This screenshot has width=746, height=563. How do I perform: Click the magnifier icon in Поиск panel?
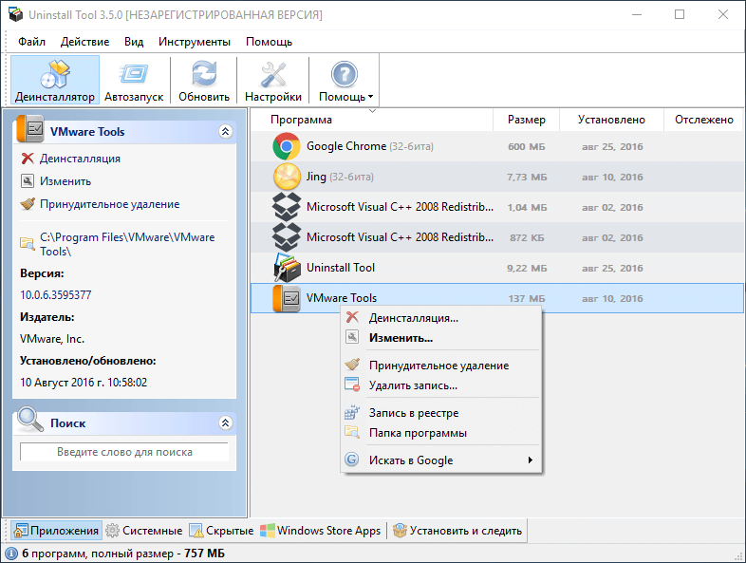(x=30, y=420)
